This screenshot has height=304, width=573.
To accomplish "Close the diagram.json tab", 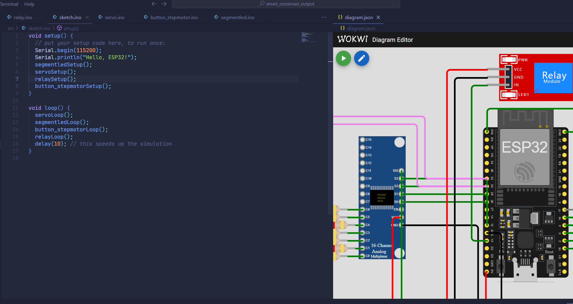I will [378, 17].
